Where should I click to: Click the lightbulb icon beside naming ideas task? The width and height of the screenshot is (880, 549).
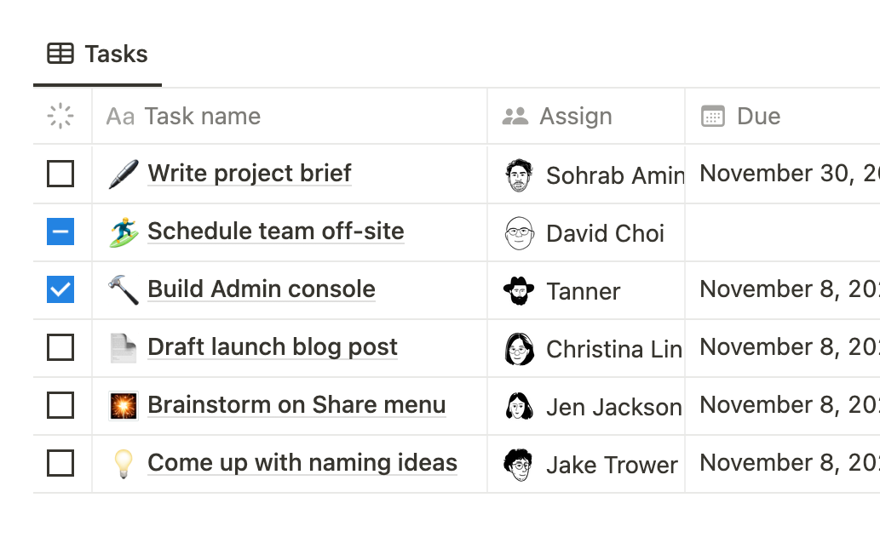click(124, 463)
